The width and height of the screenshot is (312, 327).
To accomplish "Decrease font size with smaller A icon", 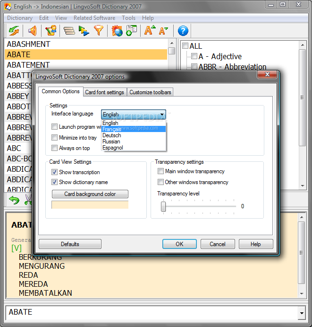I will [163, 31].
